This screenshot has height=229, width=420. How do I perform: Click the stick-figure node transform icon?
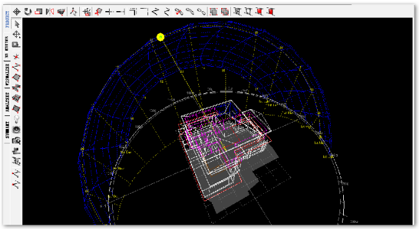(x=74, y=12)
